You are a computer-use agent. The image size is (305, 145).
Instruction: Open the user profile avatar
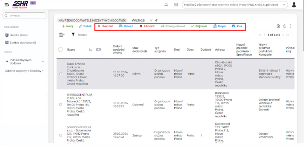point(294,5)
